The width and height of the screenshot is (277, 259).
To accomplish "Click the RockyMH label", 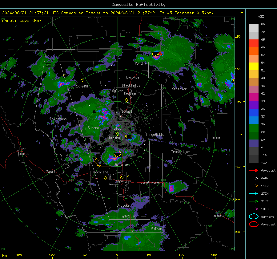I will click(81, 86).
